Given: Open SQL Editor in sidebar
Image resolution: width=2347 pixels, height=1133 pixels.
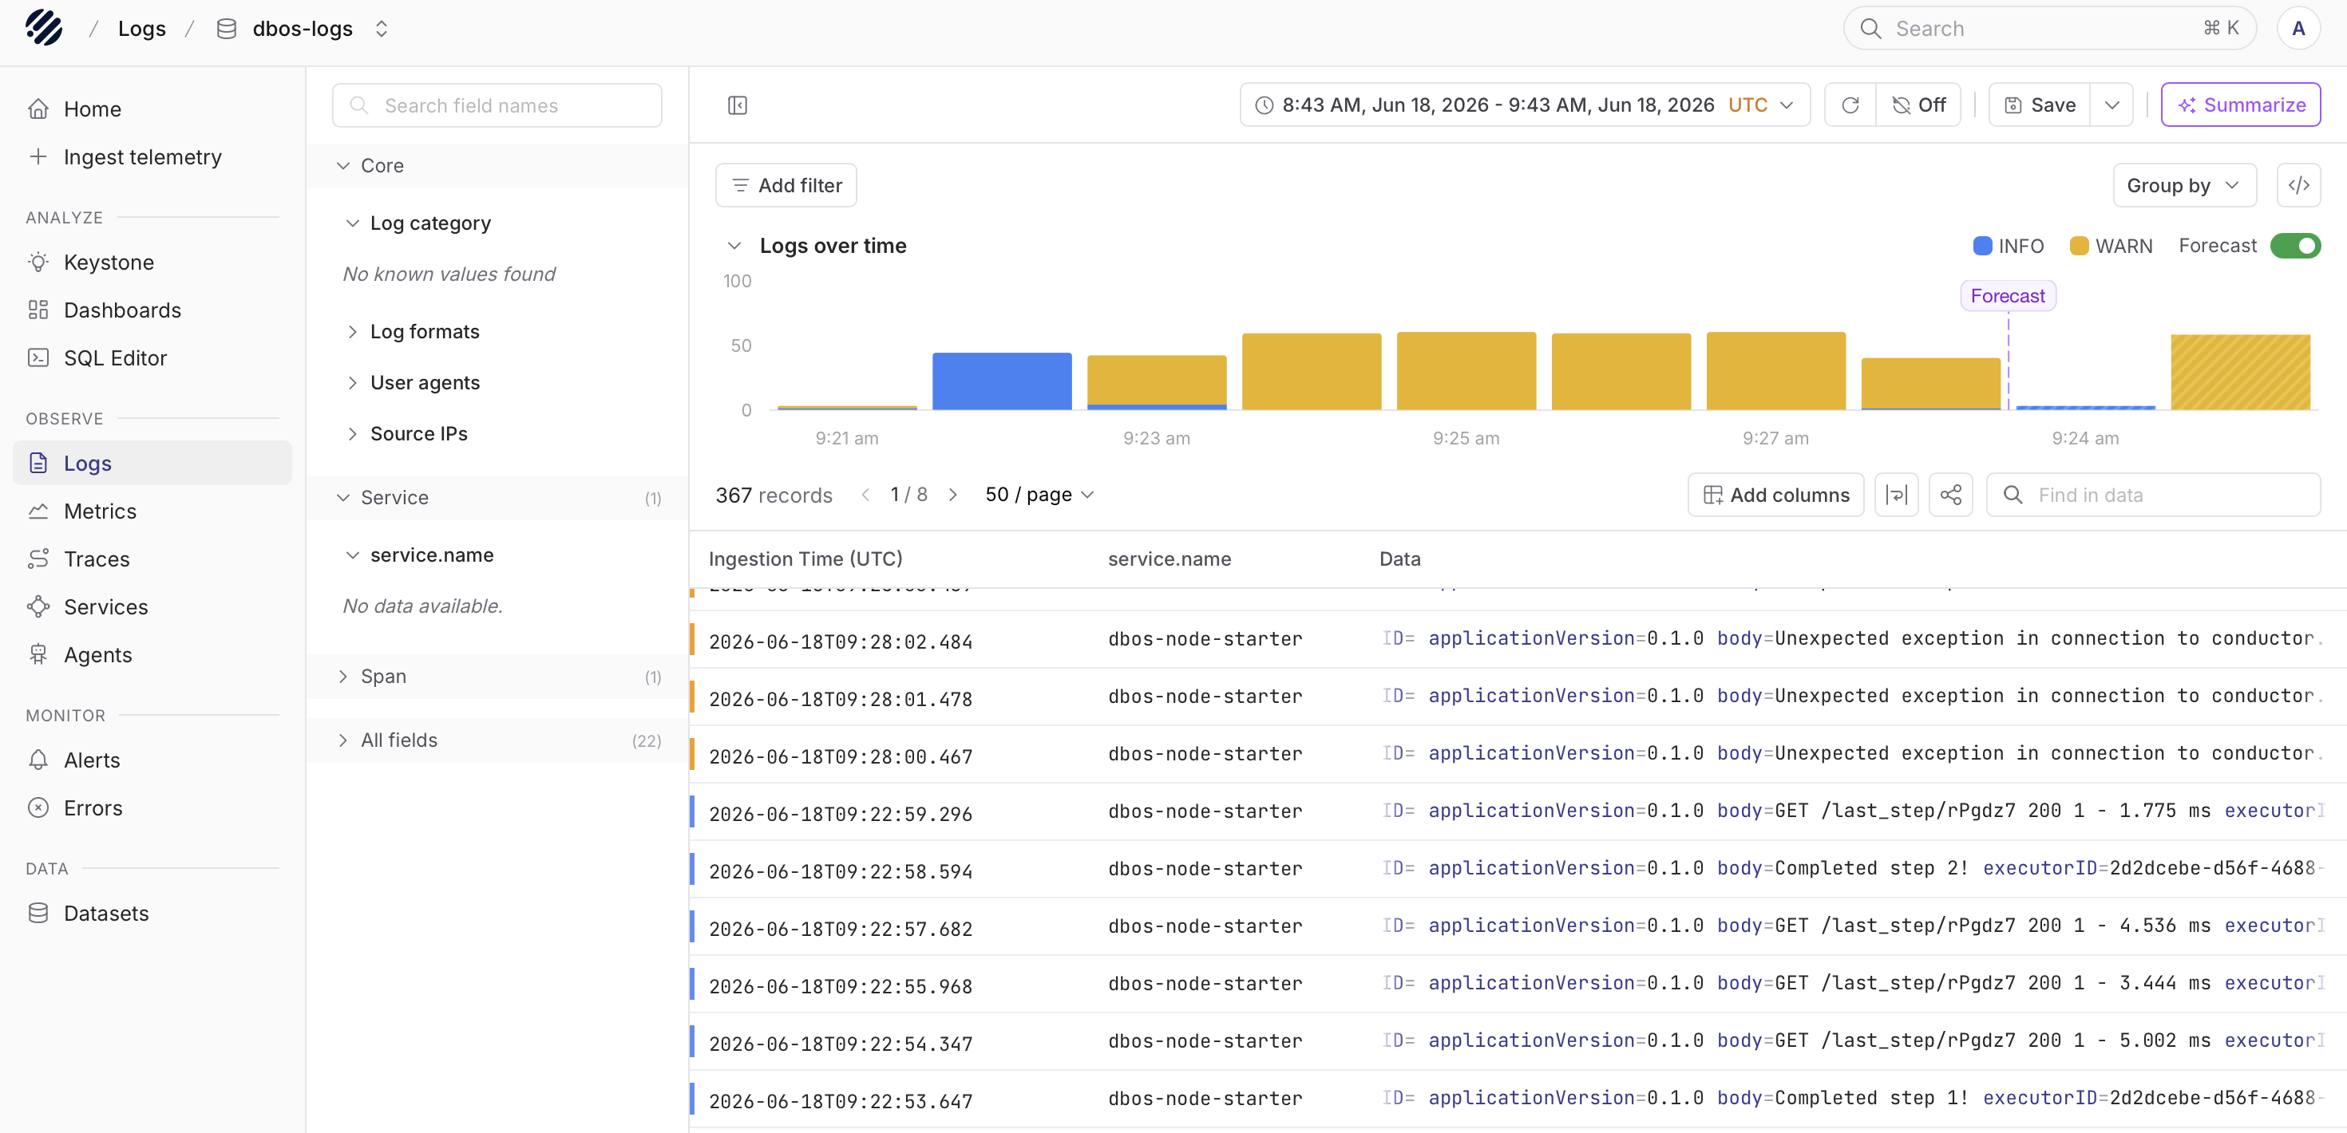Looking at the screenshot, I should tap(152, 358).
